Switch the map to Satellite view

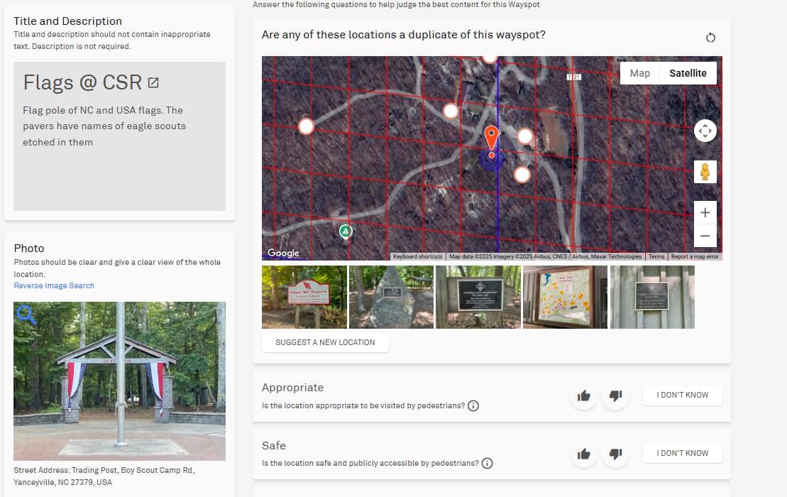point(688,73)
